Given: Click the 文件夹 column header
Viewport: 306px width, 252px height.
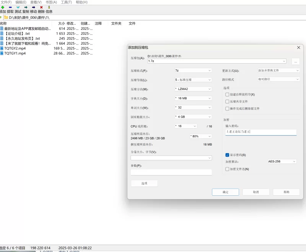Looking at the screenshot, I should (116, 23).
